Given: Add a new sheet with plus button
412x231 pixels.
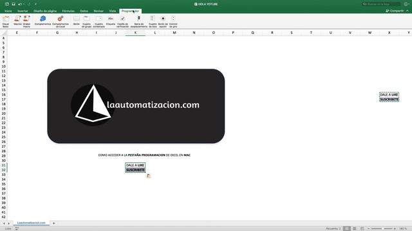Looking at the screenshot, I should point(54,223).
